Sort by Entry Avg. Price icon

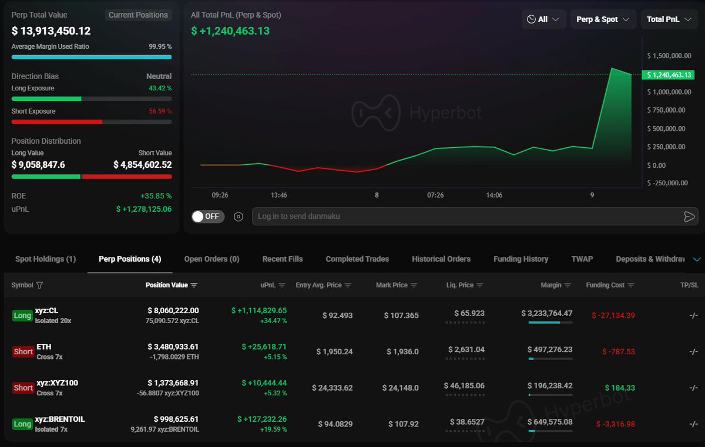coord(348,286)
